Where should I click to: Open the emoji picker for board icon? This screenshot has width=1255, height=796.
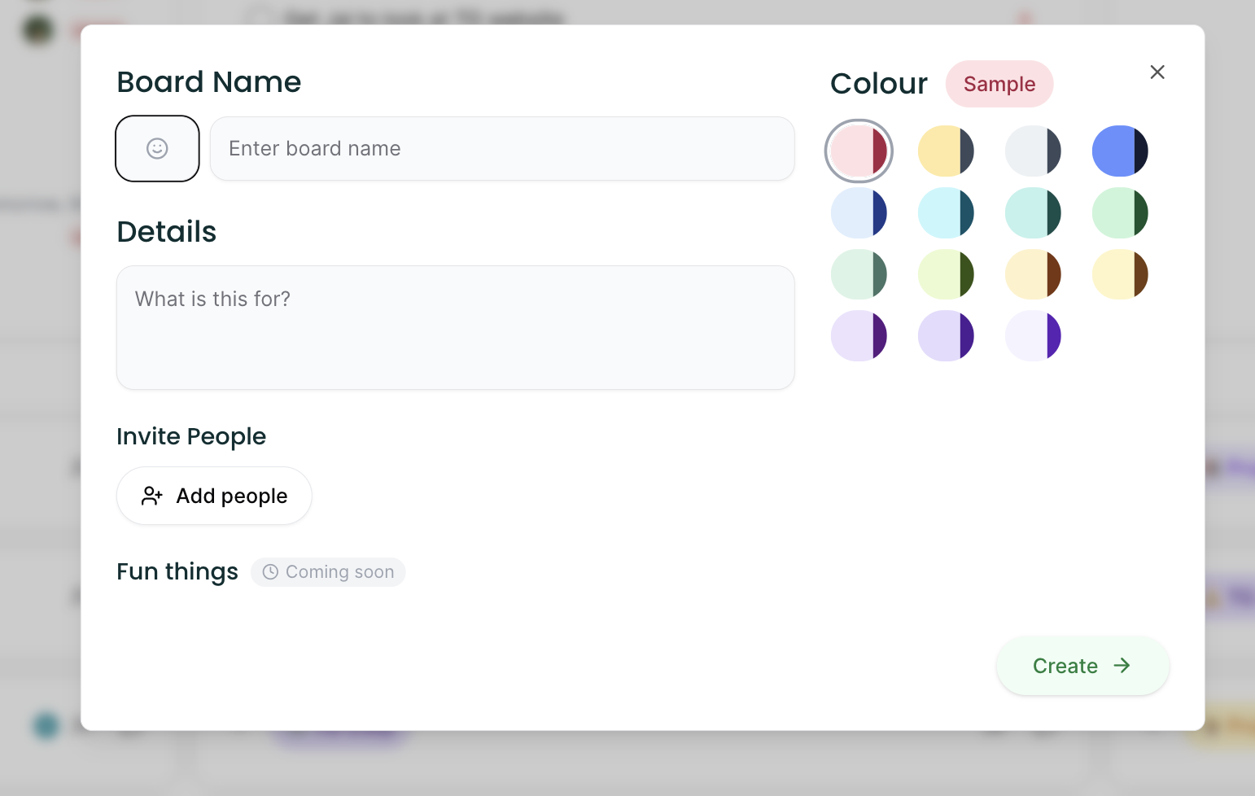[x=157, y=148]
